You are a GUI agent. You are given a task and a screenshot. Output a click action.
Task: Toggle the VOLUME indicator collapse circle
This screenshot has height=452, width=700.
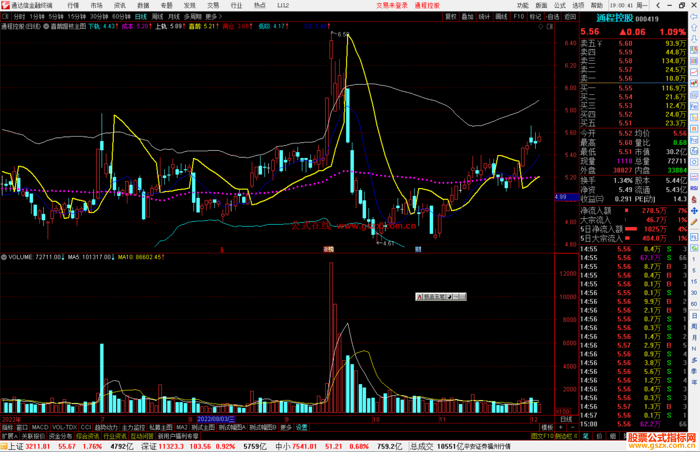pyautogui.click(x=4, y=257)
